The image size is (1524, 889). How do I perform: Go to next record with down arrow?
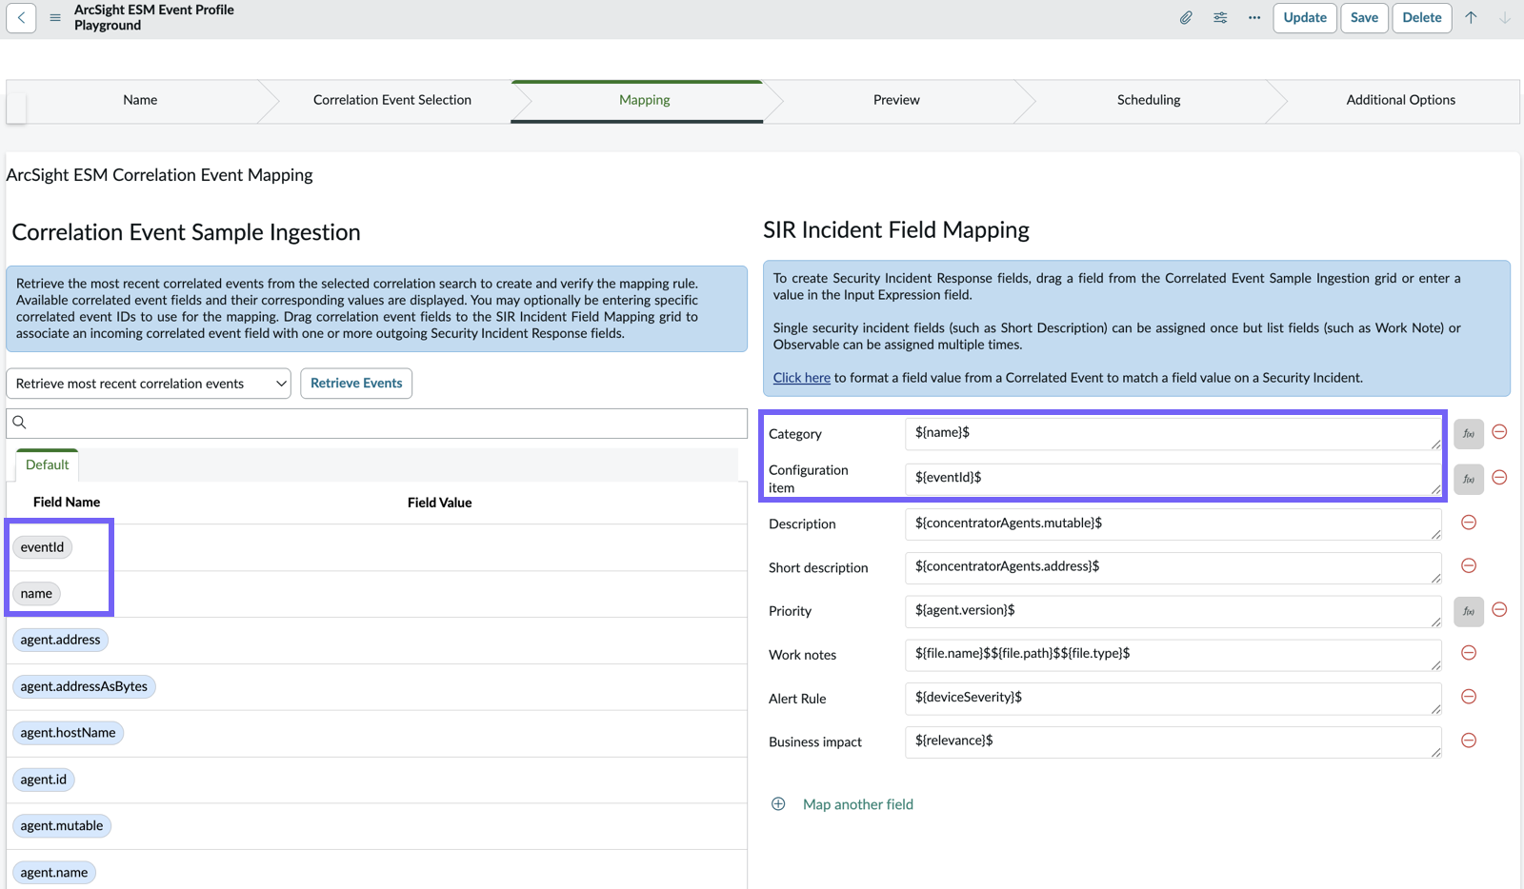pos(1505,17)
